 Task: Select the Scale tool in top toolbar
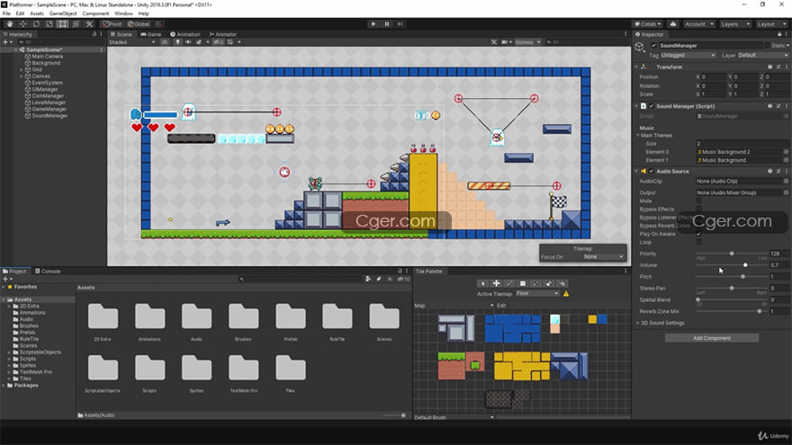[49, 23]
